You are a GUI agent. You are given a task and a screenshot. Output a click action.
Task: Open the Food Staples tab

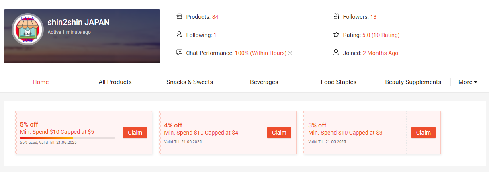click(338, 82)
